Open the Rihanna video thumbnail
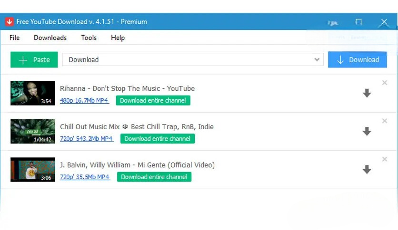The height and width of the screenshot is (230, 398). coord(32,93)
